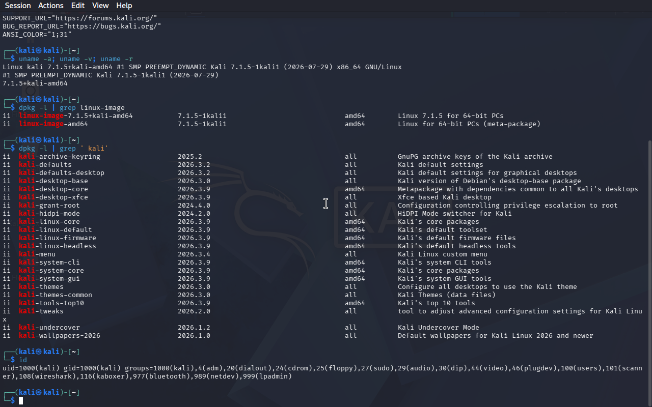
Task: Click the linux-image-amd64 meta-package name
Action: [x=53, y=124]
